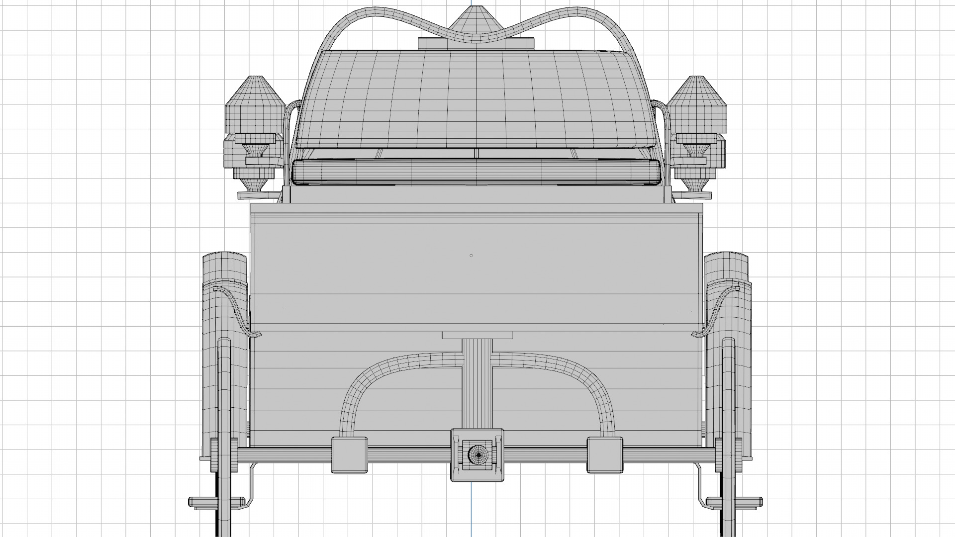
Task: Click the central axle hub cap
Action: pyautogui.click(x=478, y=454)
